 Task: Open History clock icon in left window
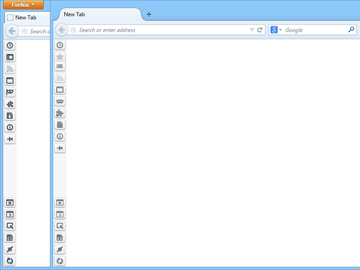pos(10,45)
